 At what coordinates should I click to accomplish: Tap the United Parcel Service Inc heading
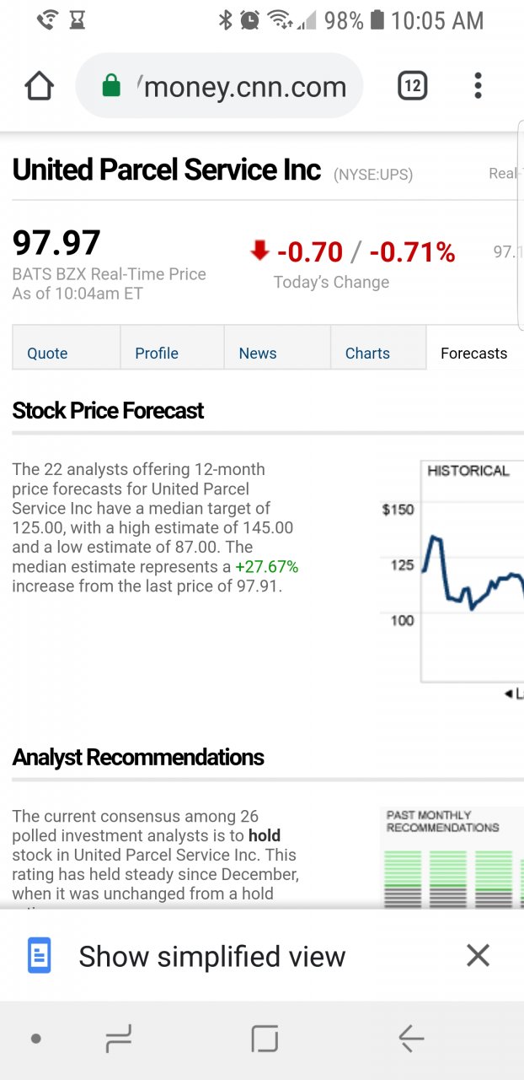(x=167, y=170)
